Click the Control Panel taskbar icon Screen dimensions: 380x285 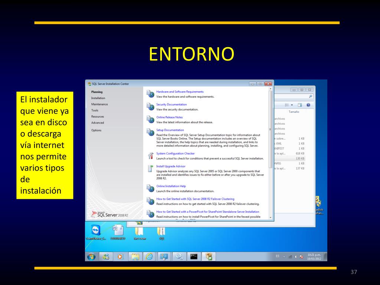164,256
